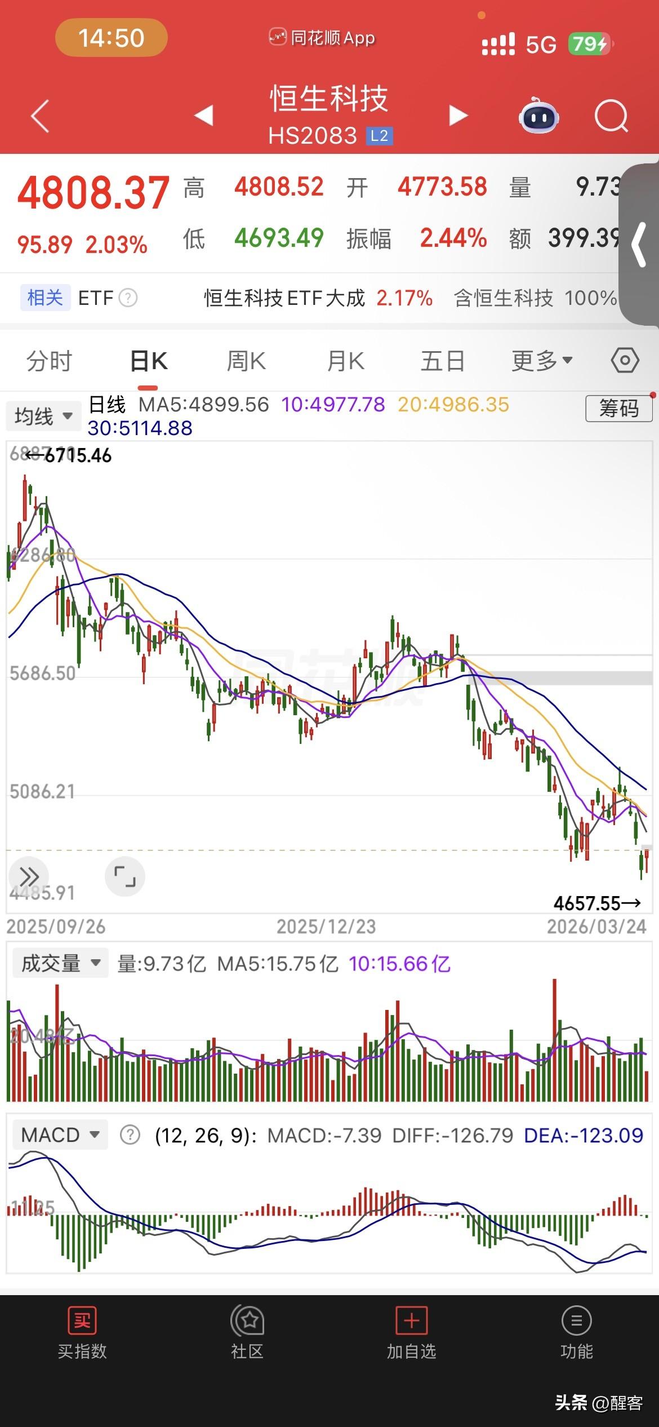
Task: Tap the DEA:-123.09 value
Action: [584, 1135]
